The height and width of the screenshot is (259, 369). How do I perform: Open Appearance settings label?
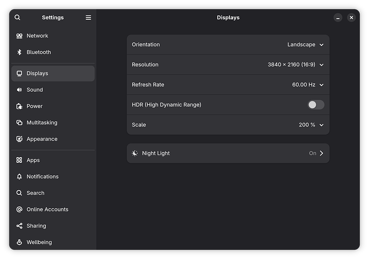pyautogui.click(x=42, y=139)
